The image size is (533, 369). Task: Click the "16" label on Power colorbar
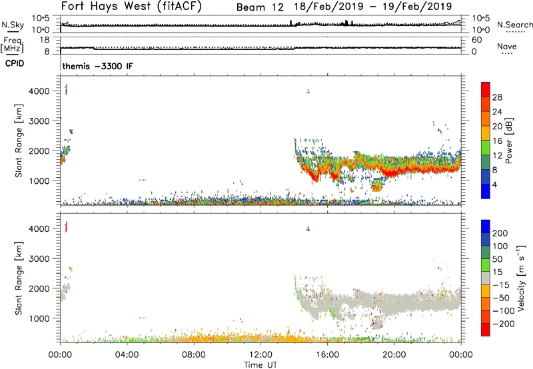click(497, 141)
